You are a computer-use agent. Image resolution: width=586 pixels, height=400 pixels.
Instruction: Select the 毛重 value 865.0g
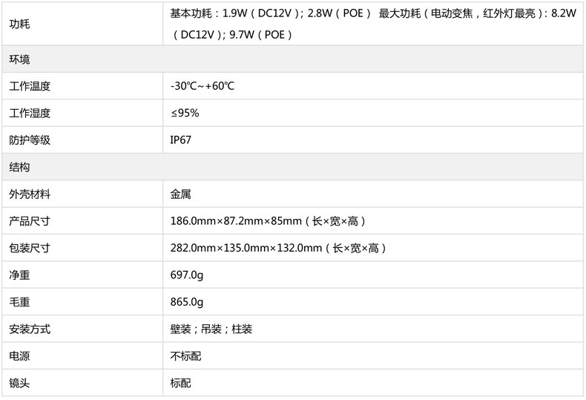[187, 302]
